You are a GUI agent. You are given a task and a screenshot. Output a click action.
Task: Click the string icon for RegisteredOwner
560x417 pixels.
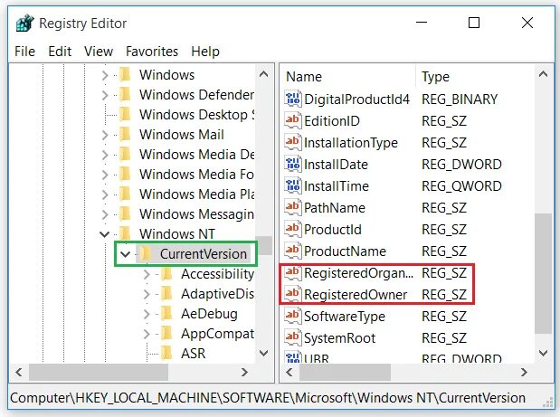click(x=293, y=295)
